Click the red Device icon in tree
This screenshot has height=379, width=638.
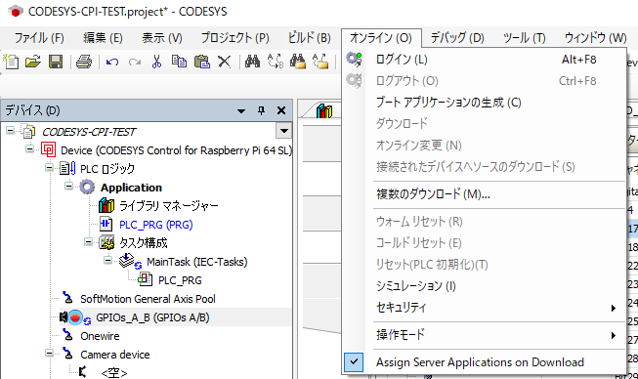click(49, 150)
